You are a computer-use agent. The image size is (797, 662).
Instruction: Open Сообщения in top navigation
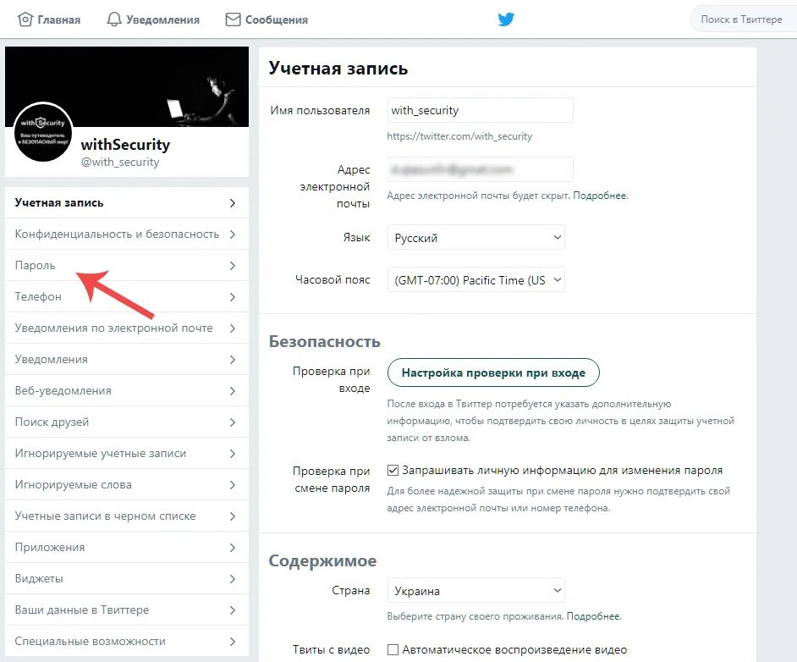point(267,19)
